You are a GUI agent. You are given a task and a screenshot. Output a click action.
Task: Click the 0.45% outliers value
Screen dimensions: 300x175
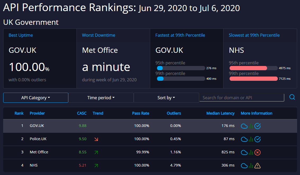tap(176, 139)
